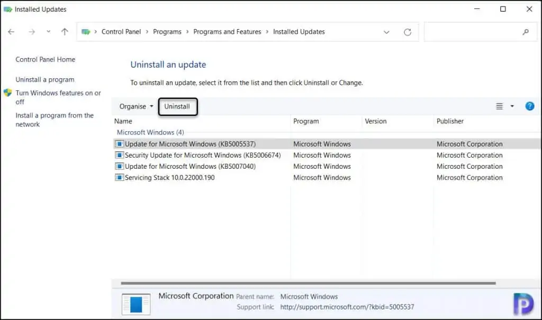Maximize the Installed Updates window
The height and width of the screenshot is (320, 542).
(503, 9)
